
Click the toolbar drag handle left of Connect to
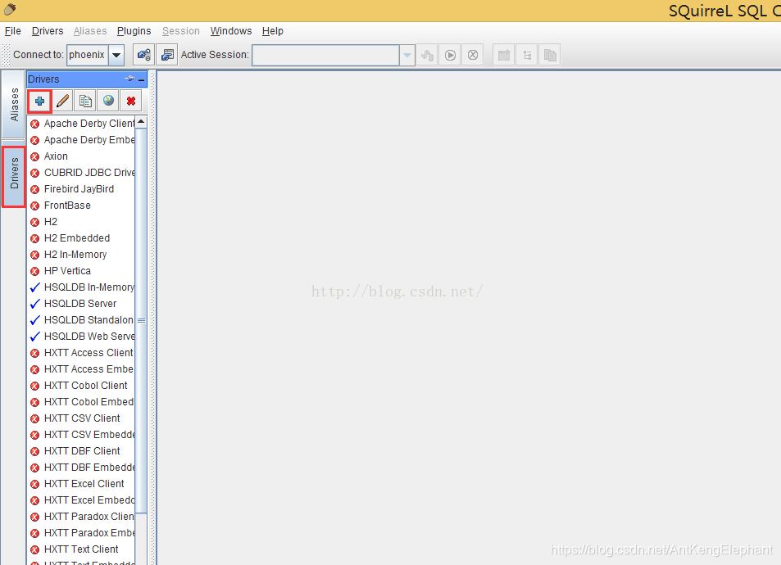[6, 55]
